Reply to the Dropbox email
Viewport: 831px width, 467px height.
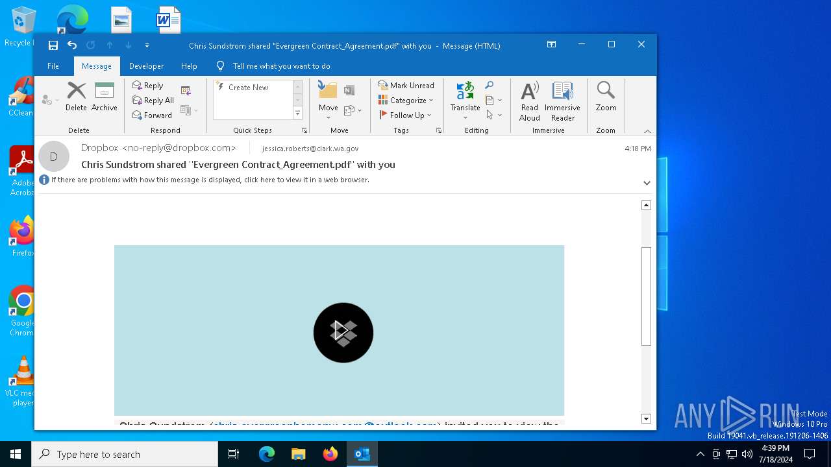tap(147, 85)
